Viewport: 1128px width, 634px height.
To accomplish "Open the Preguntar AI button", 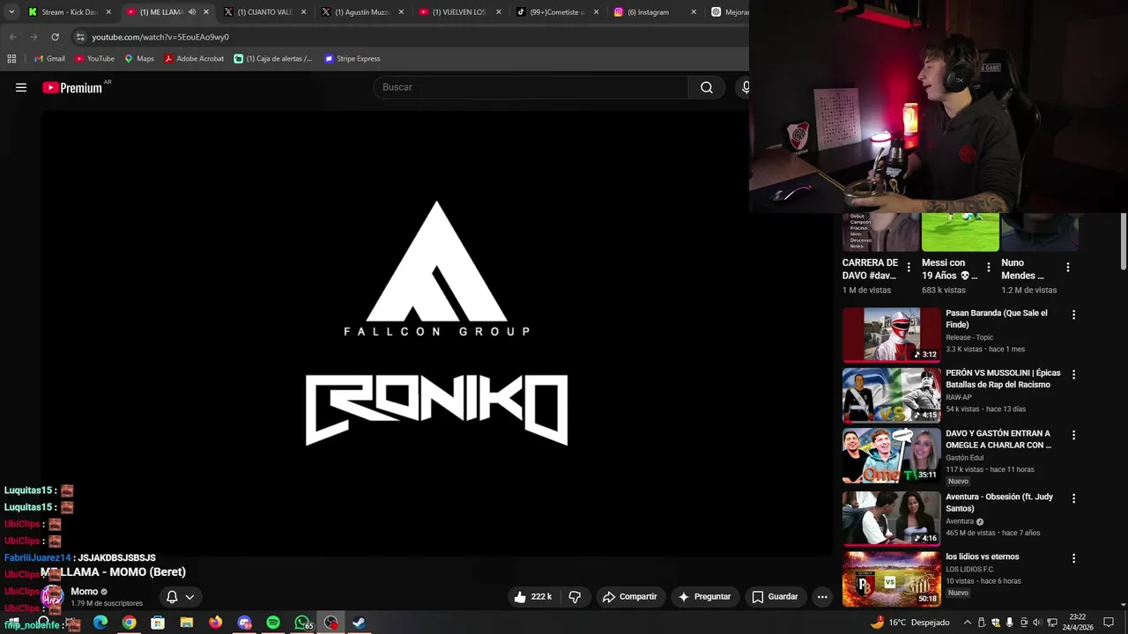I will pyautogui.click(x=704, y=596).
